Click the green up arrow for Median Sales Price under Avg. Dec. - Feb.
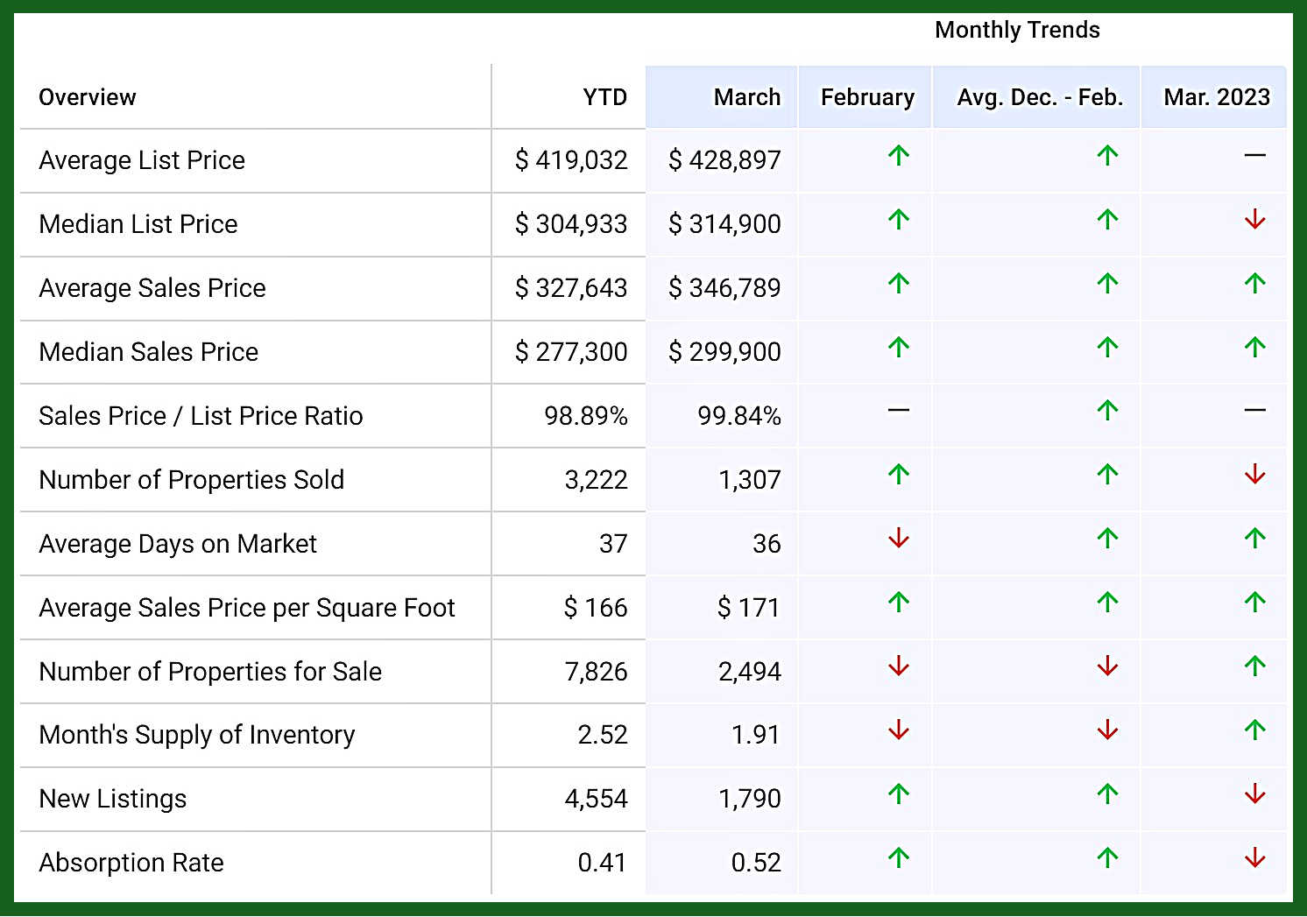Image resolution: width=1307 pixels, height=917 pixels. (1107, 348)
